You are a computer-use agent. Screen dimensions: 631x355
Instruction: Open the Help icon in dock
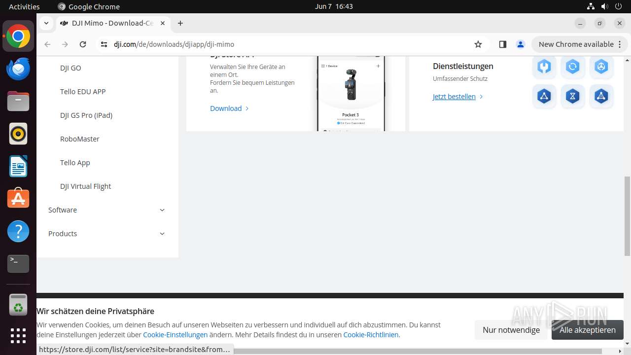[18, 231]
